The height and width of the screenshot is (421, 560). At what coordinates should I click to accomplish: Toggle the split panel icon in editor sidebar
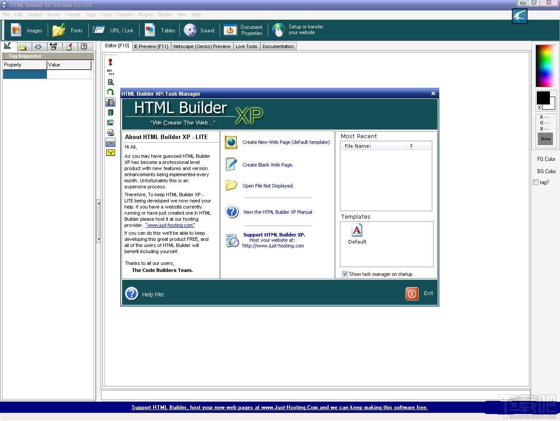[x=111, y=102]
